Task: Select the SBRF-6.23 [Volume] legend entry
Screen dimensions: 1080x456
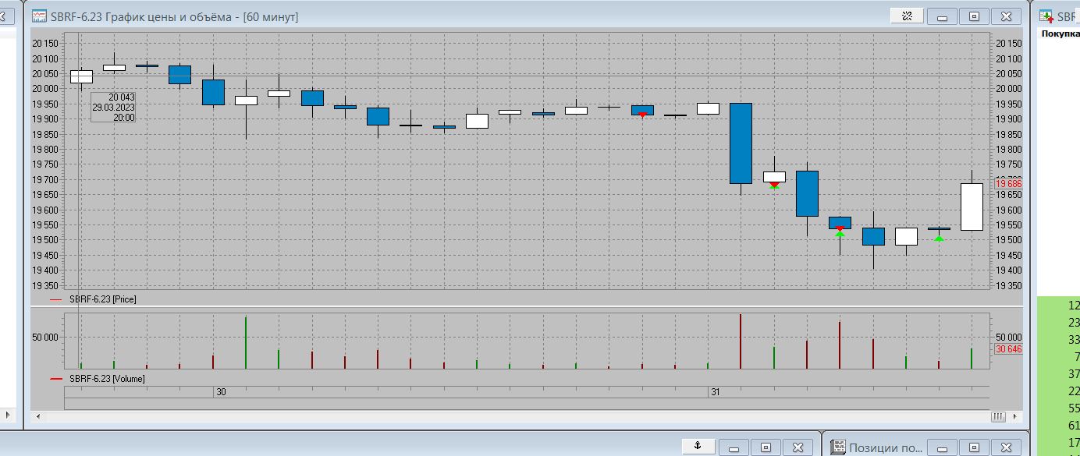Action: (x=97, y=379)
